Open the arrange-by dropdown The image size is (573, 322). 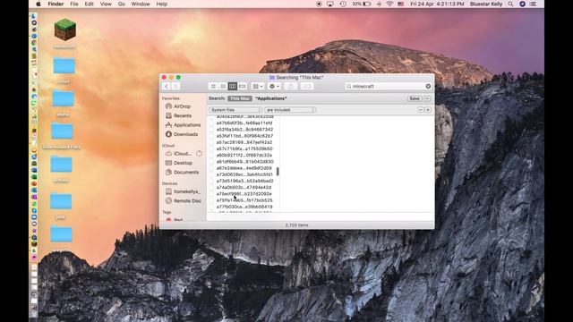pyautogui.click(x=258, y=86)
